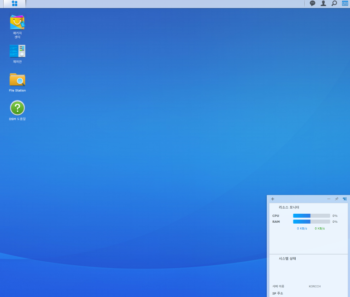Click the 서버 이름 label
The image size is (350, 297).
pyautogui.click(x=278, y=286)
